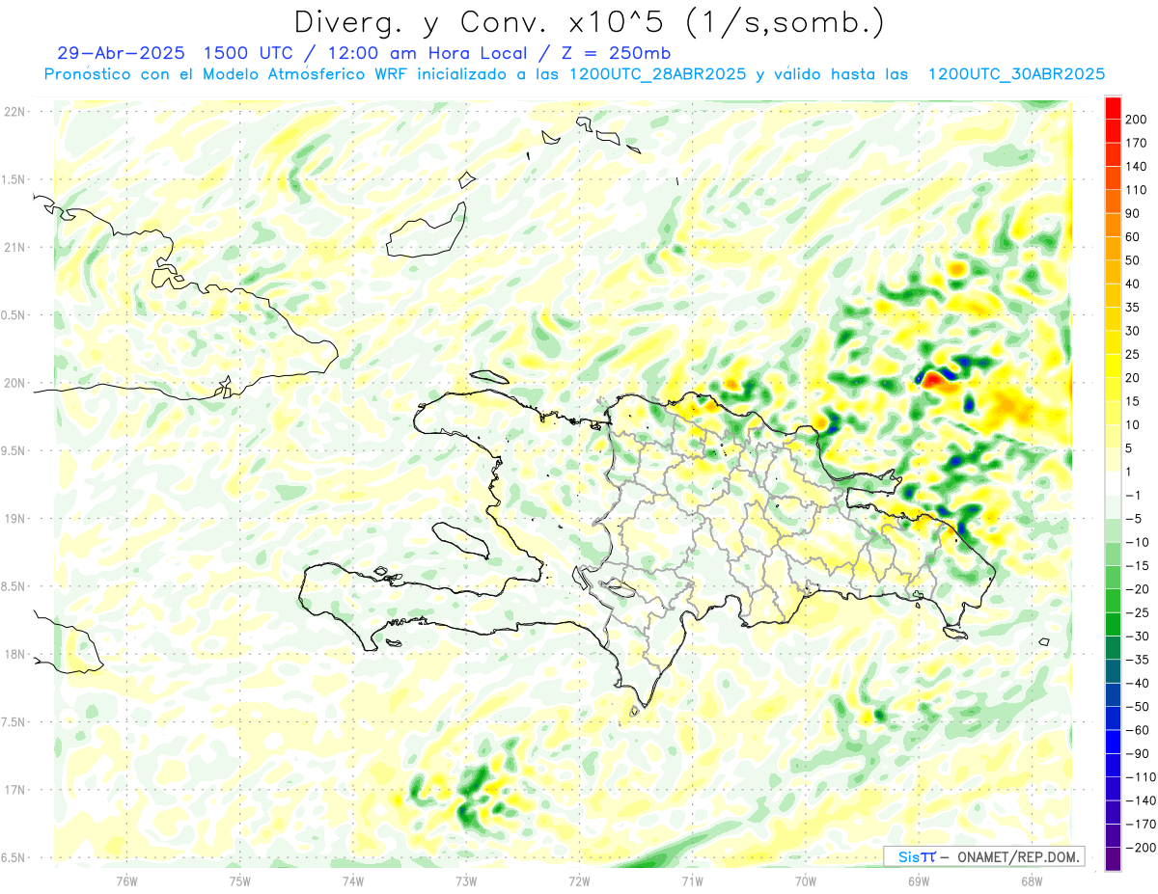Click the "72W" longitude label
The height and width of the screenshot is (894, 1158).
(579, 881)
